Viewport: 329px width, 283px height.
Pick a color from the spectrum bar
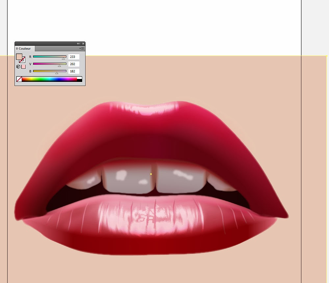[x=49, y=79]
